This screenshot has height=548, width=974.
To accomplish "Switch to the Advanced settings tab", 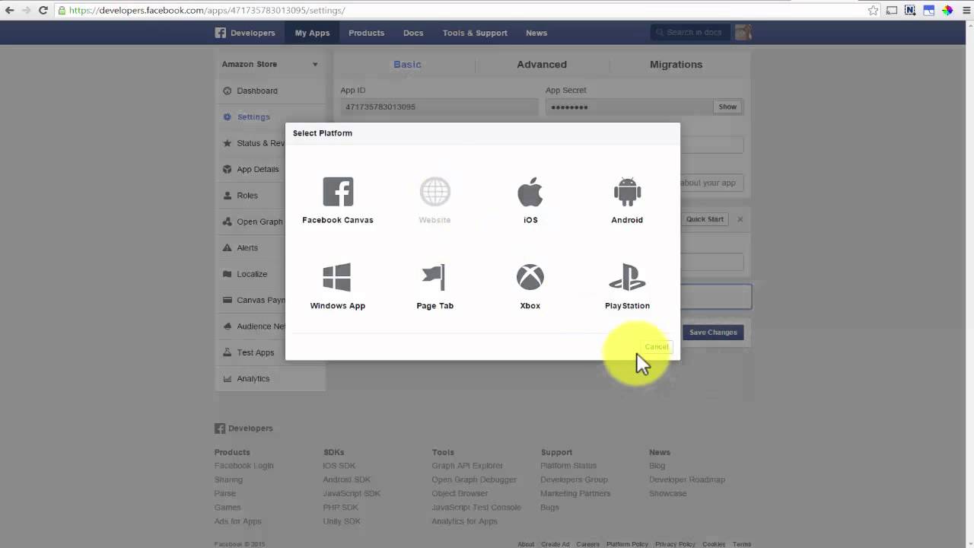I will pyautogui.click(x=542, y=65).
